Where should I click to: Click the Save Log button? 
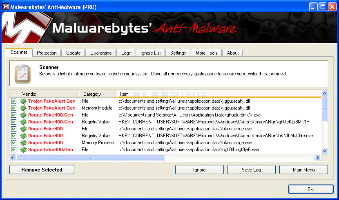(x=251, y=169)
